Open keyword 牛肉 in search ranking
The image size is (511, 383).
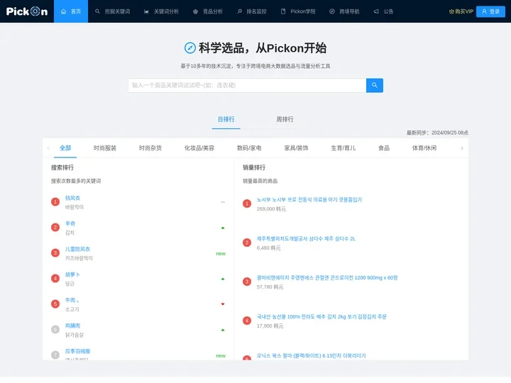[72, 300]
